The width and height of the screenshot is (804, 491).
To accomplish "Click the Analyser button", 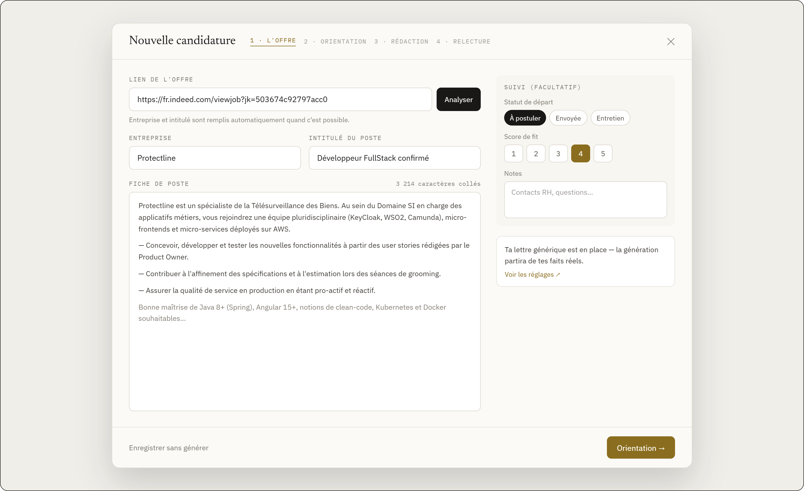I will click(458, 99).
